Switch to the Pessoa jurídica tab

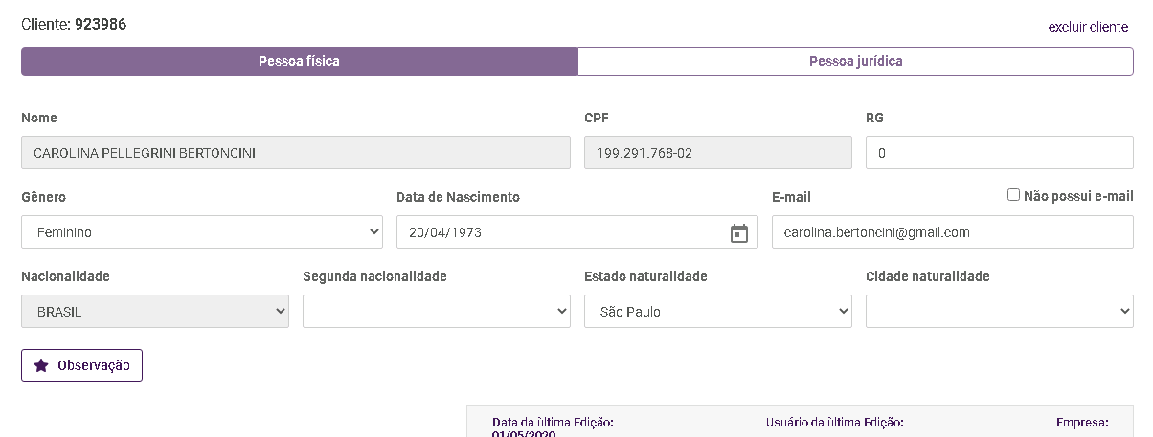point(855,61)
